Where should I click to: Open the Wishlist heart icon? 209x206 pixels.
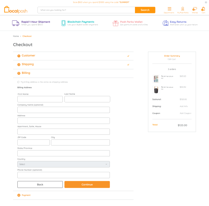click(x=195, y=9)
